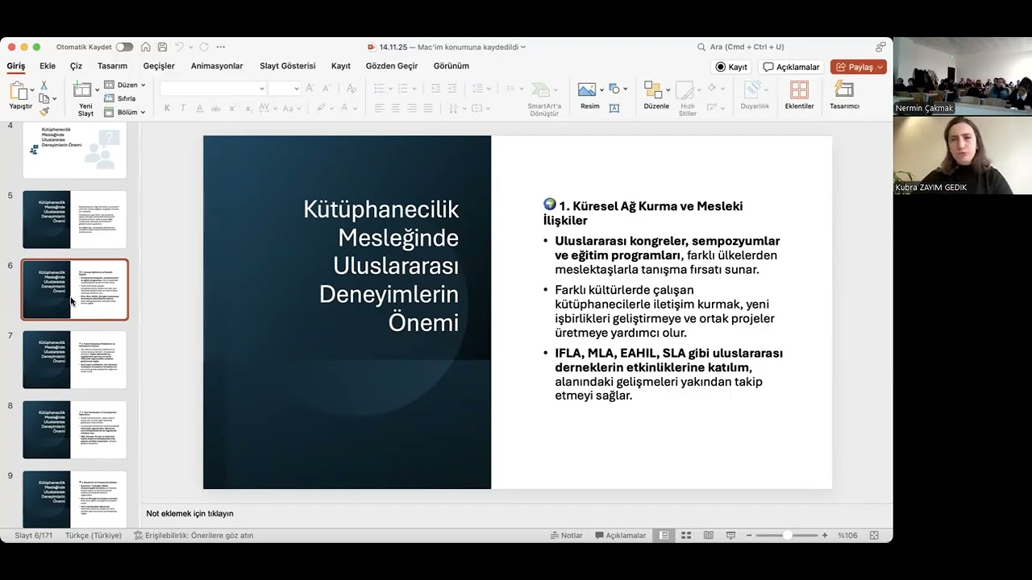
Task: Open Açıklamalar comments button at top right
Action: pos(792,67)
